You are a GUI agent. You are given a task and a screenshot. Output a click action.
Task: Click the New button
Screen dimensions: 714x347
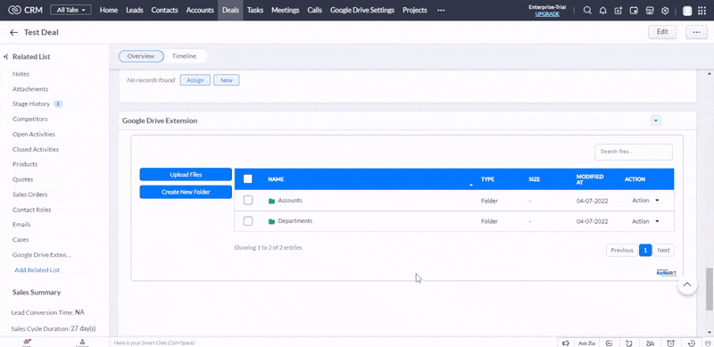[227, 80]
